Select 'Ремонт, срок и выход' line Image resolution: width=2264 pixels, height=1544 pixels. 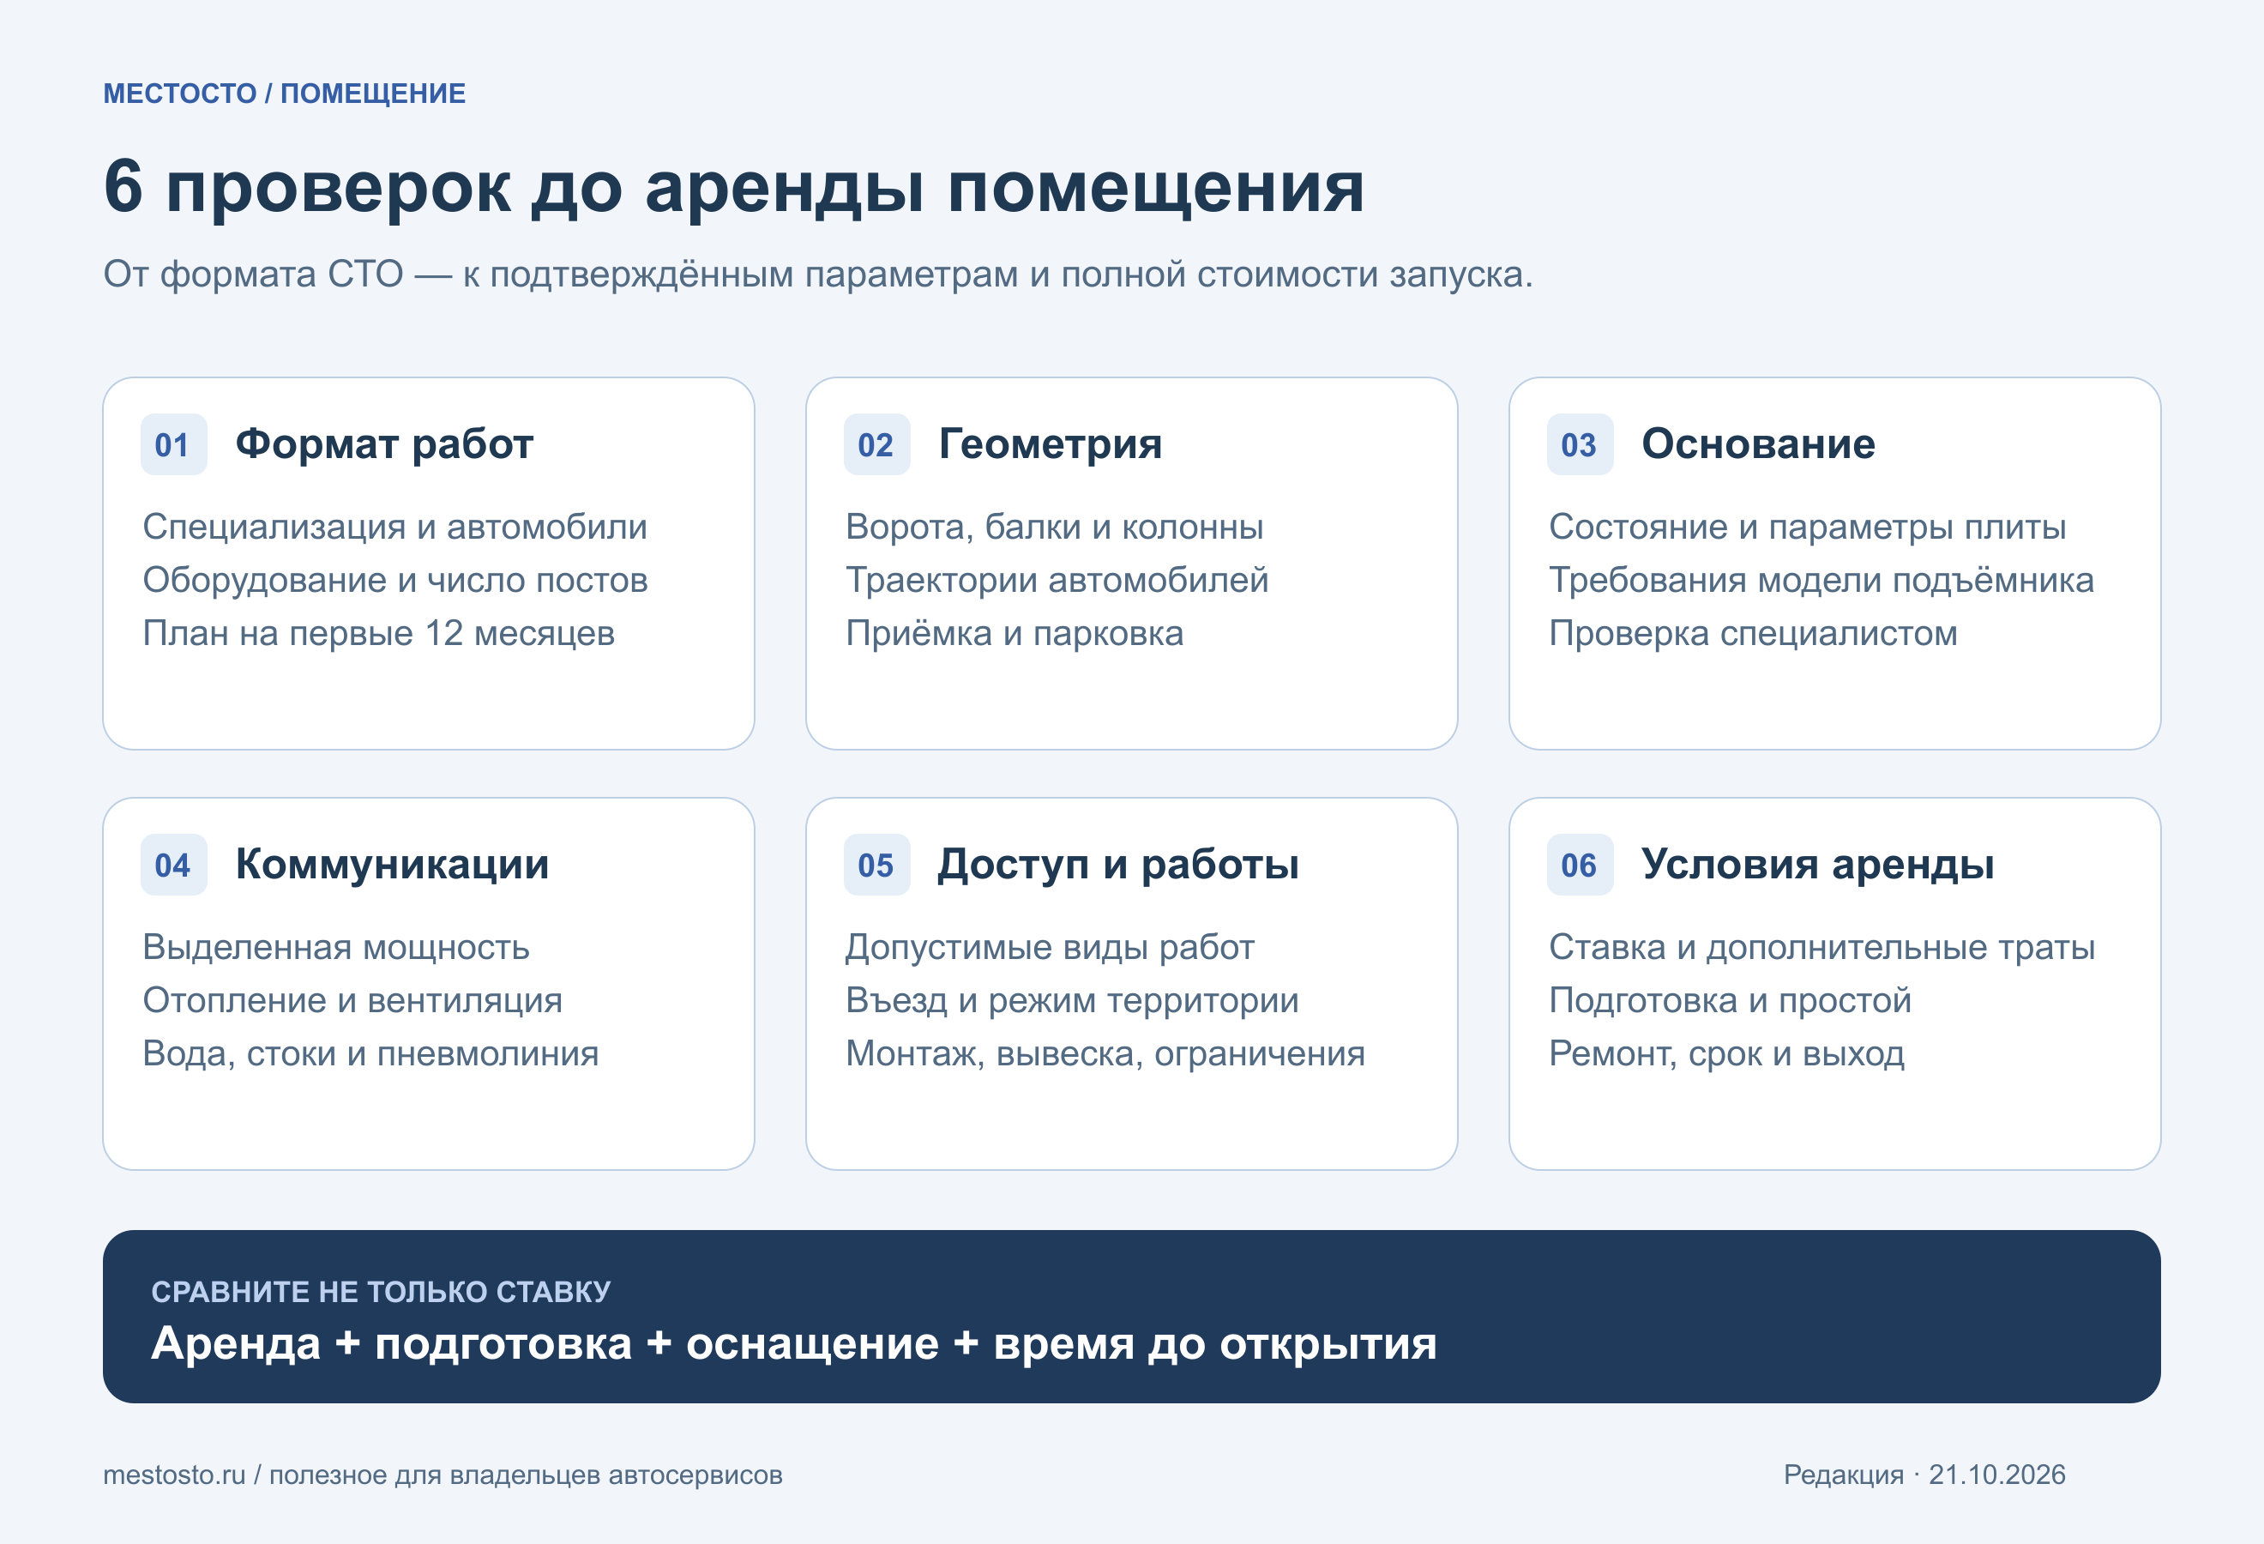click(1726, 1054)
